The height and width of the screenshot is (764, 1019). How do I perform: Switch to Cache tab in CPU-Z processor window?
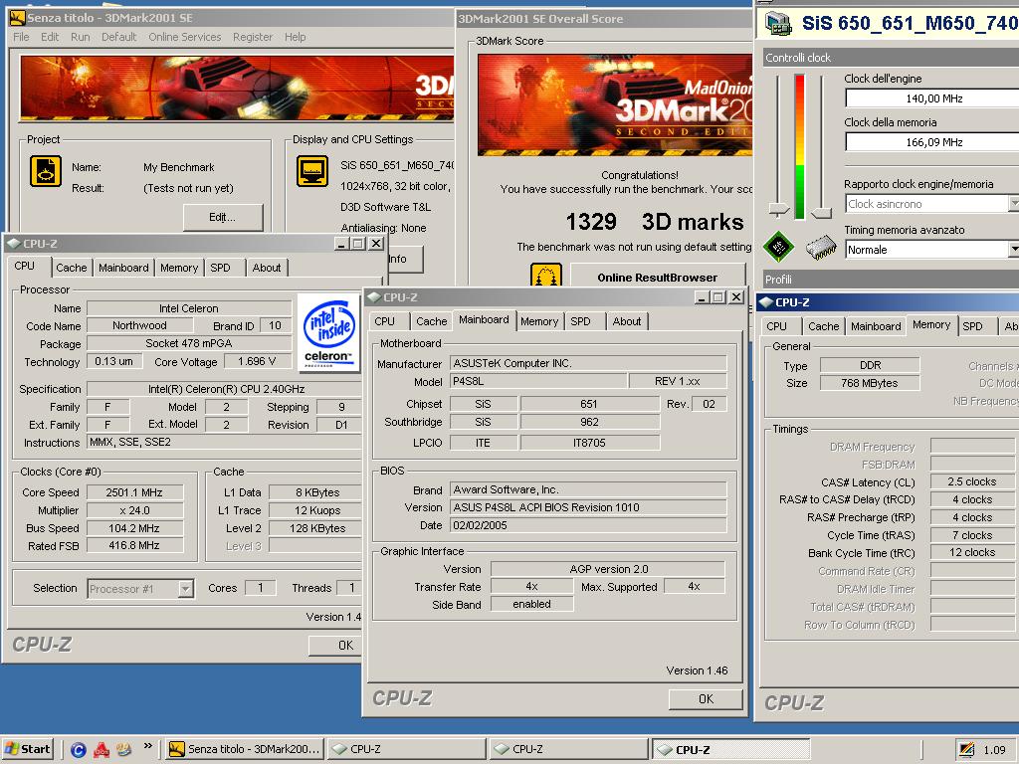[x=72, y=268]
